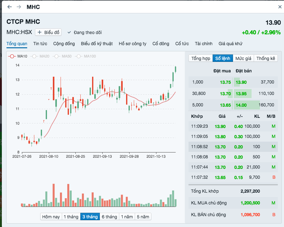Image resolution: width=284 pixels, height=227 pixels.
Task: Click the bid price 13.75
Action: [x=225, y=82]
